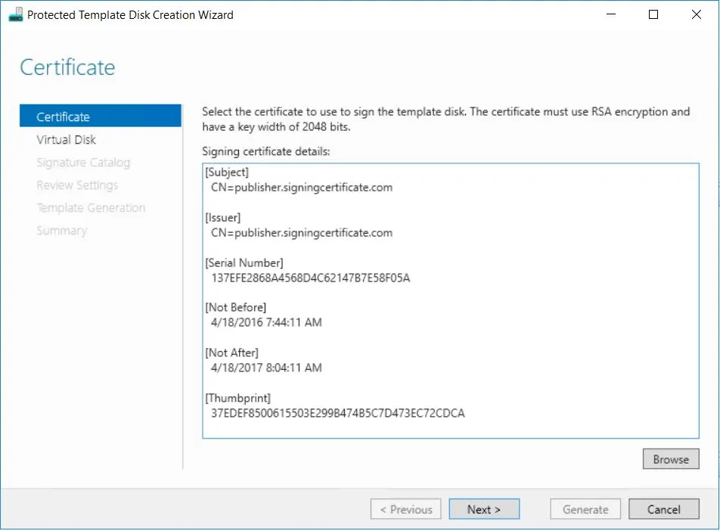
Task: Click the Generate button
Action: click(585, 509)
